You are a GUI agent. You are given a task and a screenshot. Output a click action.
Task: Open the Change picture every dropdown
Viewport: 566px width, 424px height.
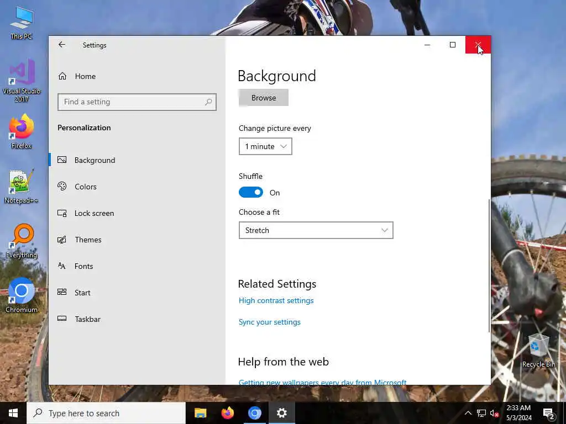pyautogui.click(x=265, y=146)
